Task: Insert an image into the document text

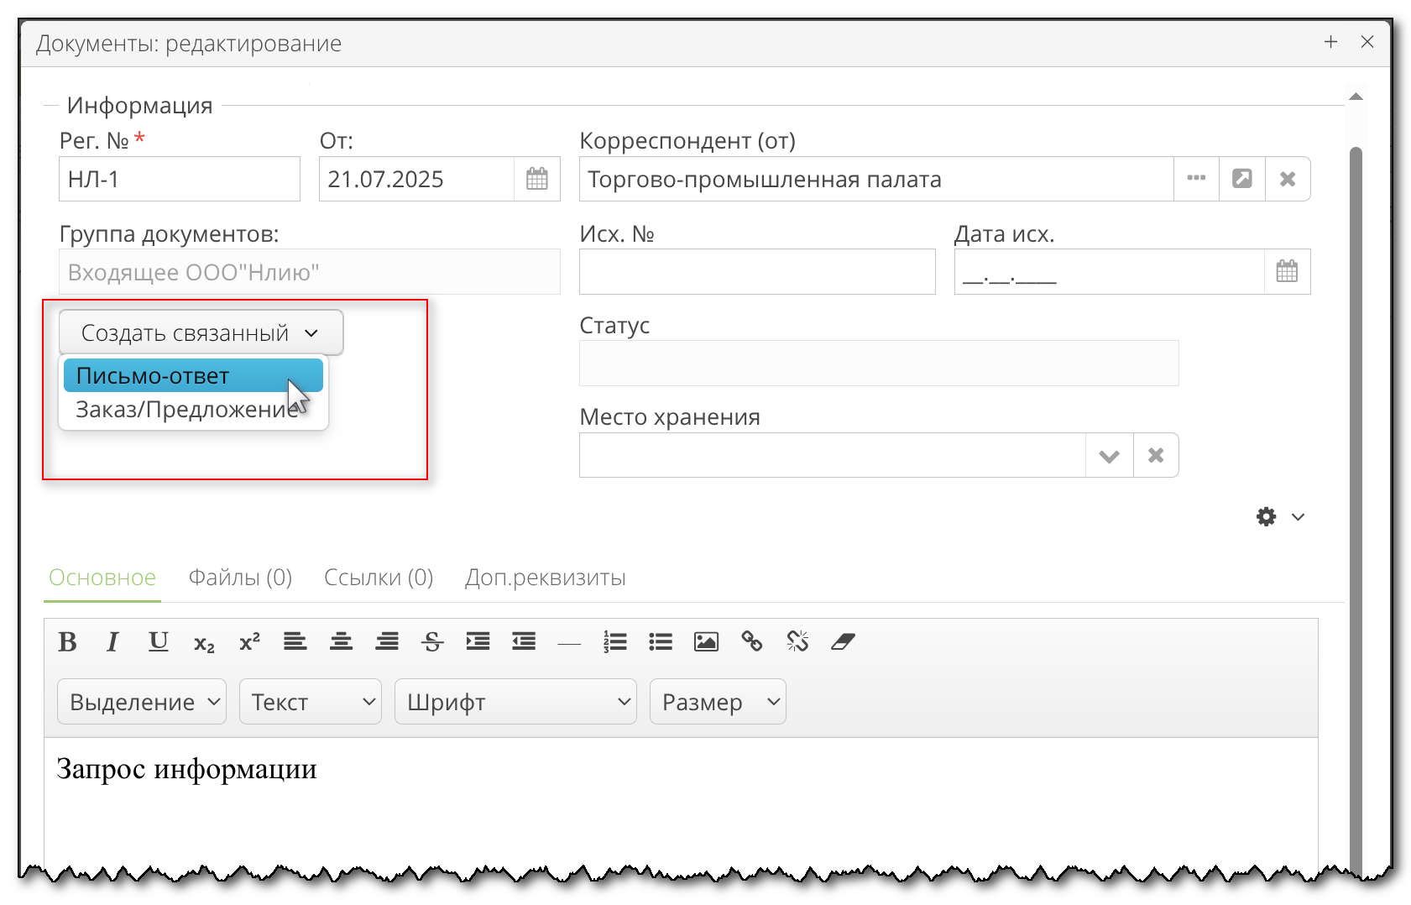Action: [x=706, y=641]
